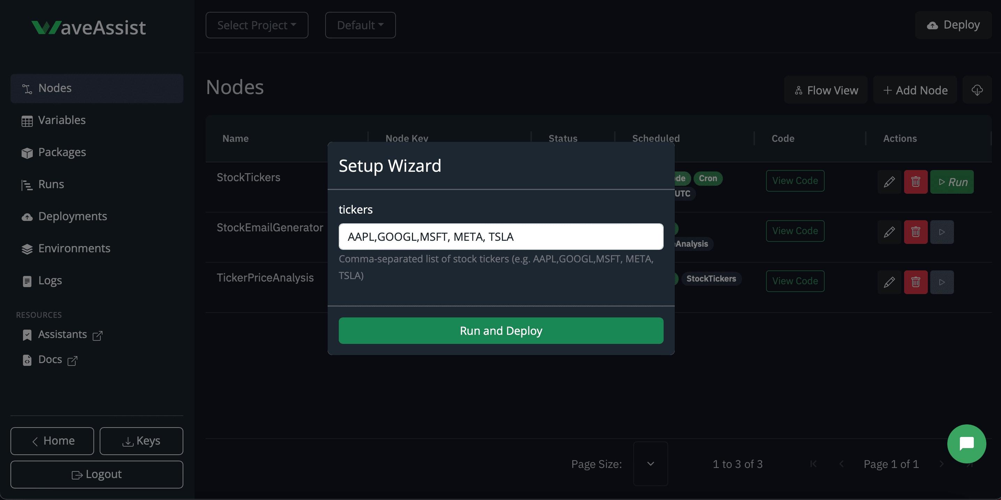Click the Keys download button
This screenshot has width=1001, height=500.
pyautogui.click(x=142, y=441)
